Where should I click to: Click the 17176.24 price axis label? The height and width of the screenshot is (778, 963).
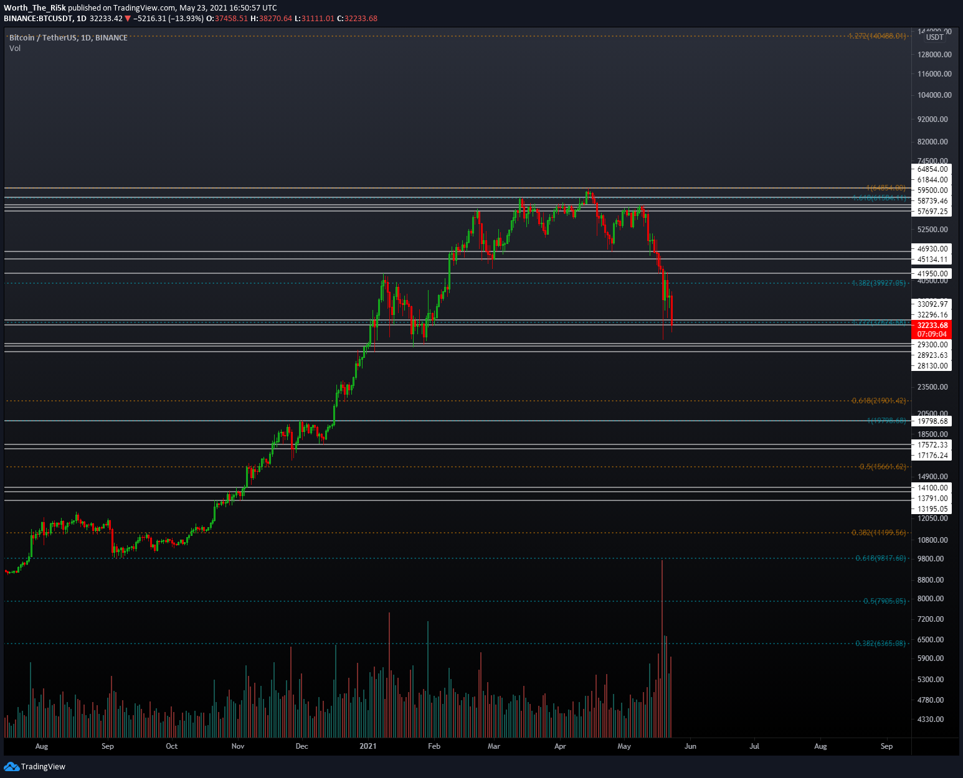click(932, 456)
